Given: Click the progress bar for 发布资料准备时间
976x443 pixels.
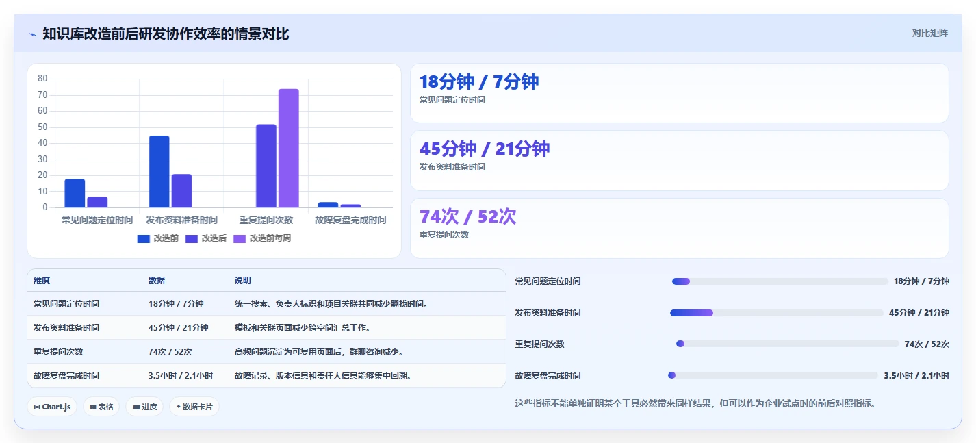Looking at the screenshot, I should click(777, 313).
